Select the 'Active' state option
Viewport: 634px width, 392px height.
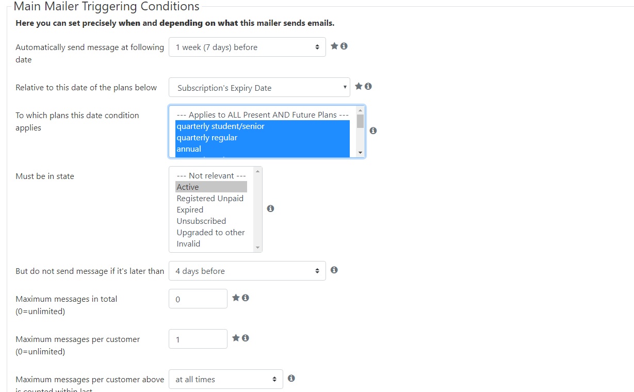click(x=212, y=187)
